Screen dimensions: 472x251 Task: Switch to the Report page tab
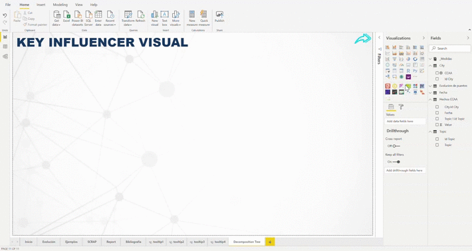tap(111, 242)
